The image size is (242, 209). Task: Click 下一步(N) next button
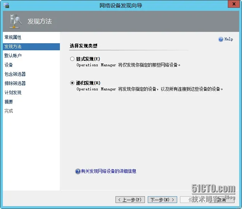coord(162,199)
